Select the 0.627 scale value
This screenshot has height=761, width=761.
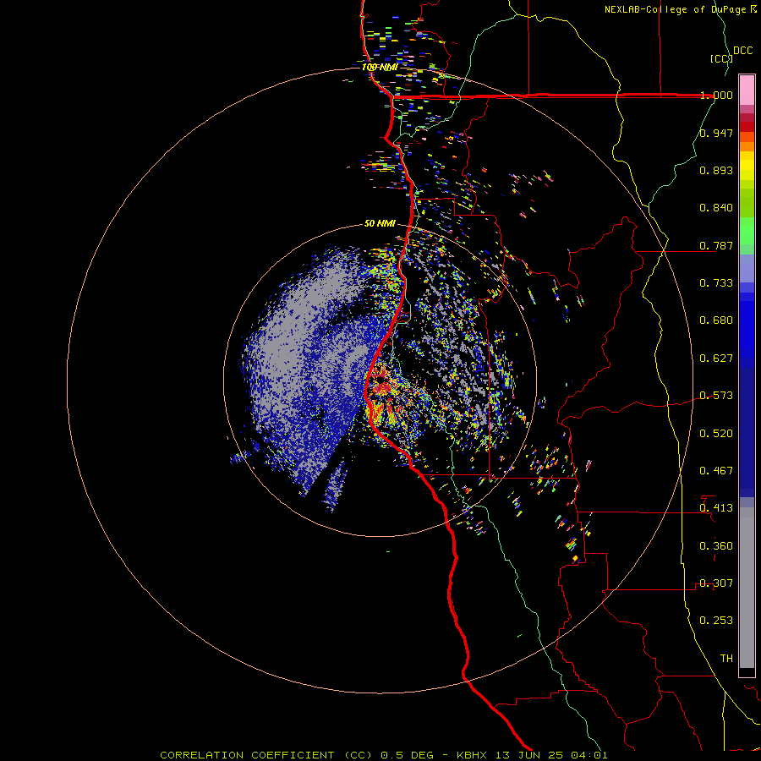(716, 359)
